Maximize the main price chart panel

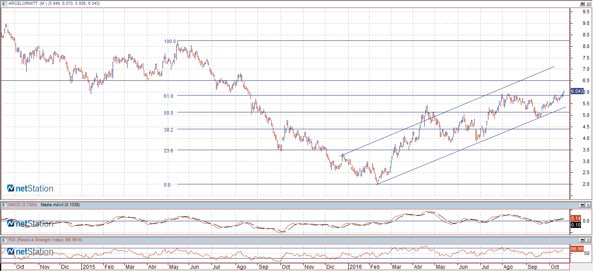[x=582, y=4]
